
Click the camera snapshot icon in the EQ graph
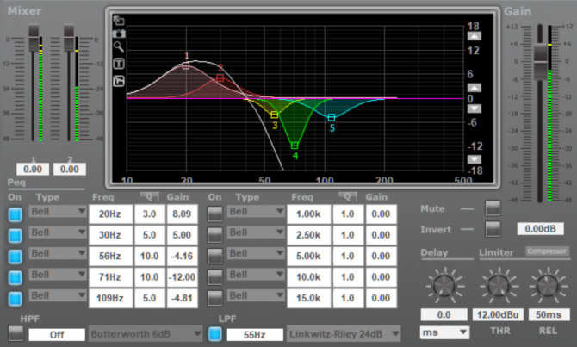click(x=118, y=34)
